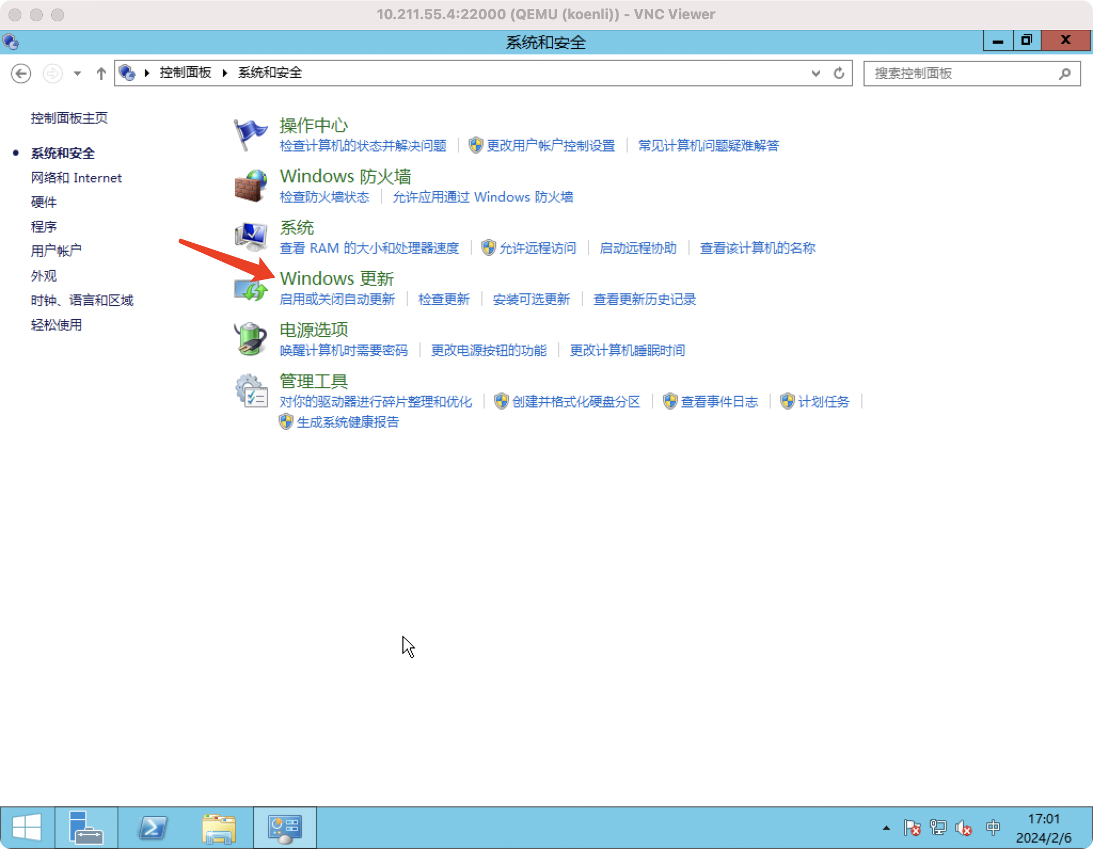Open PowerShell from the taskbar
The width and height of the screenshot is (1093, 849).
(153, 828)
